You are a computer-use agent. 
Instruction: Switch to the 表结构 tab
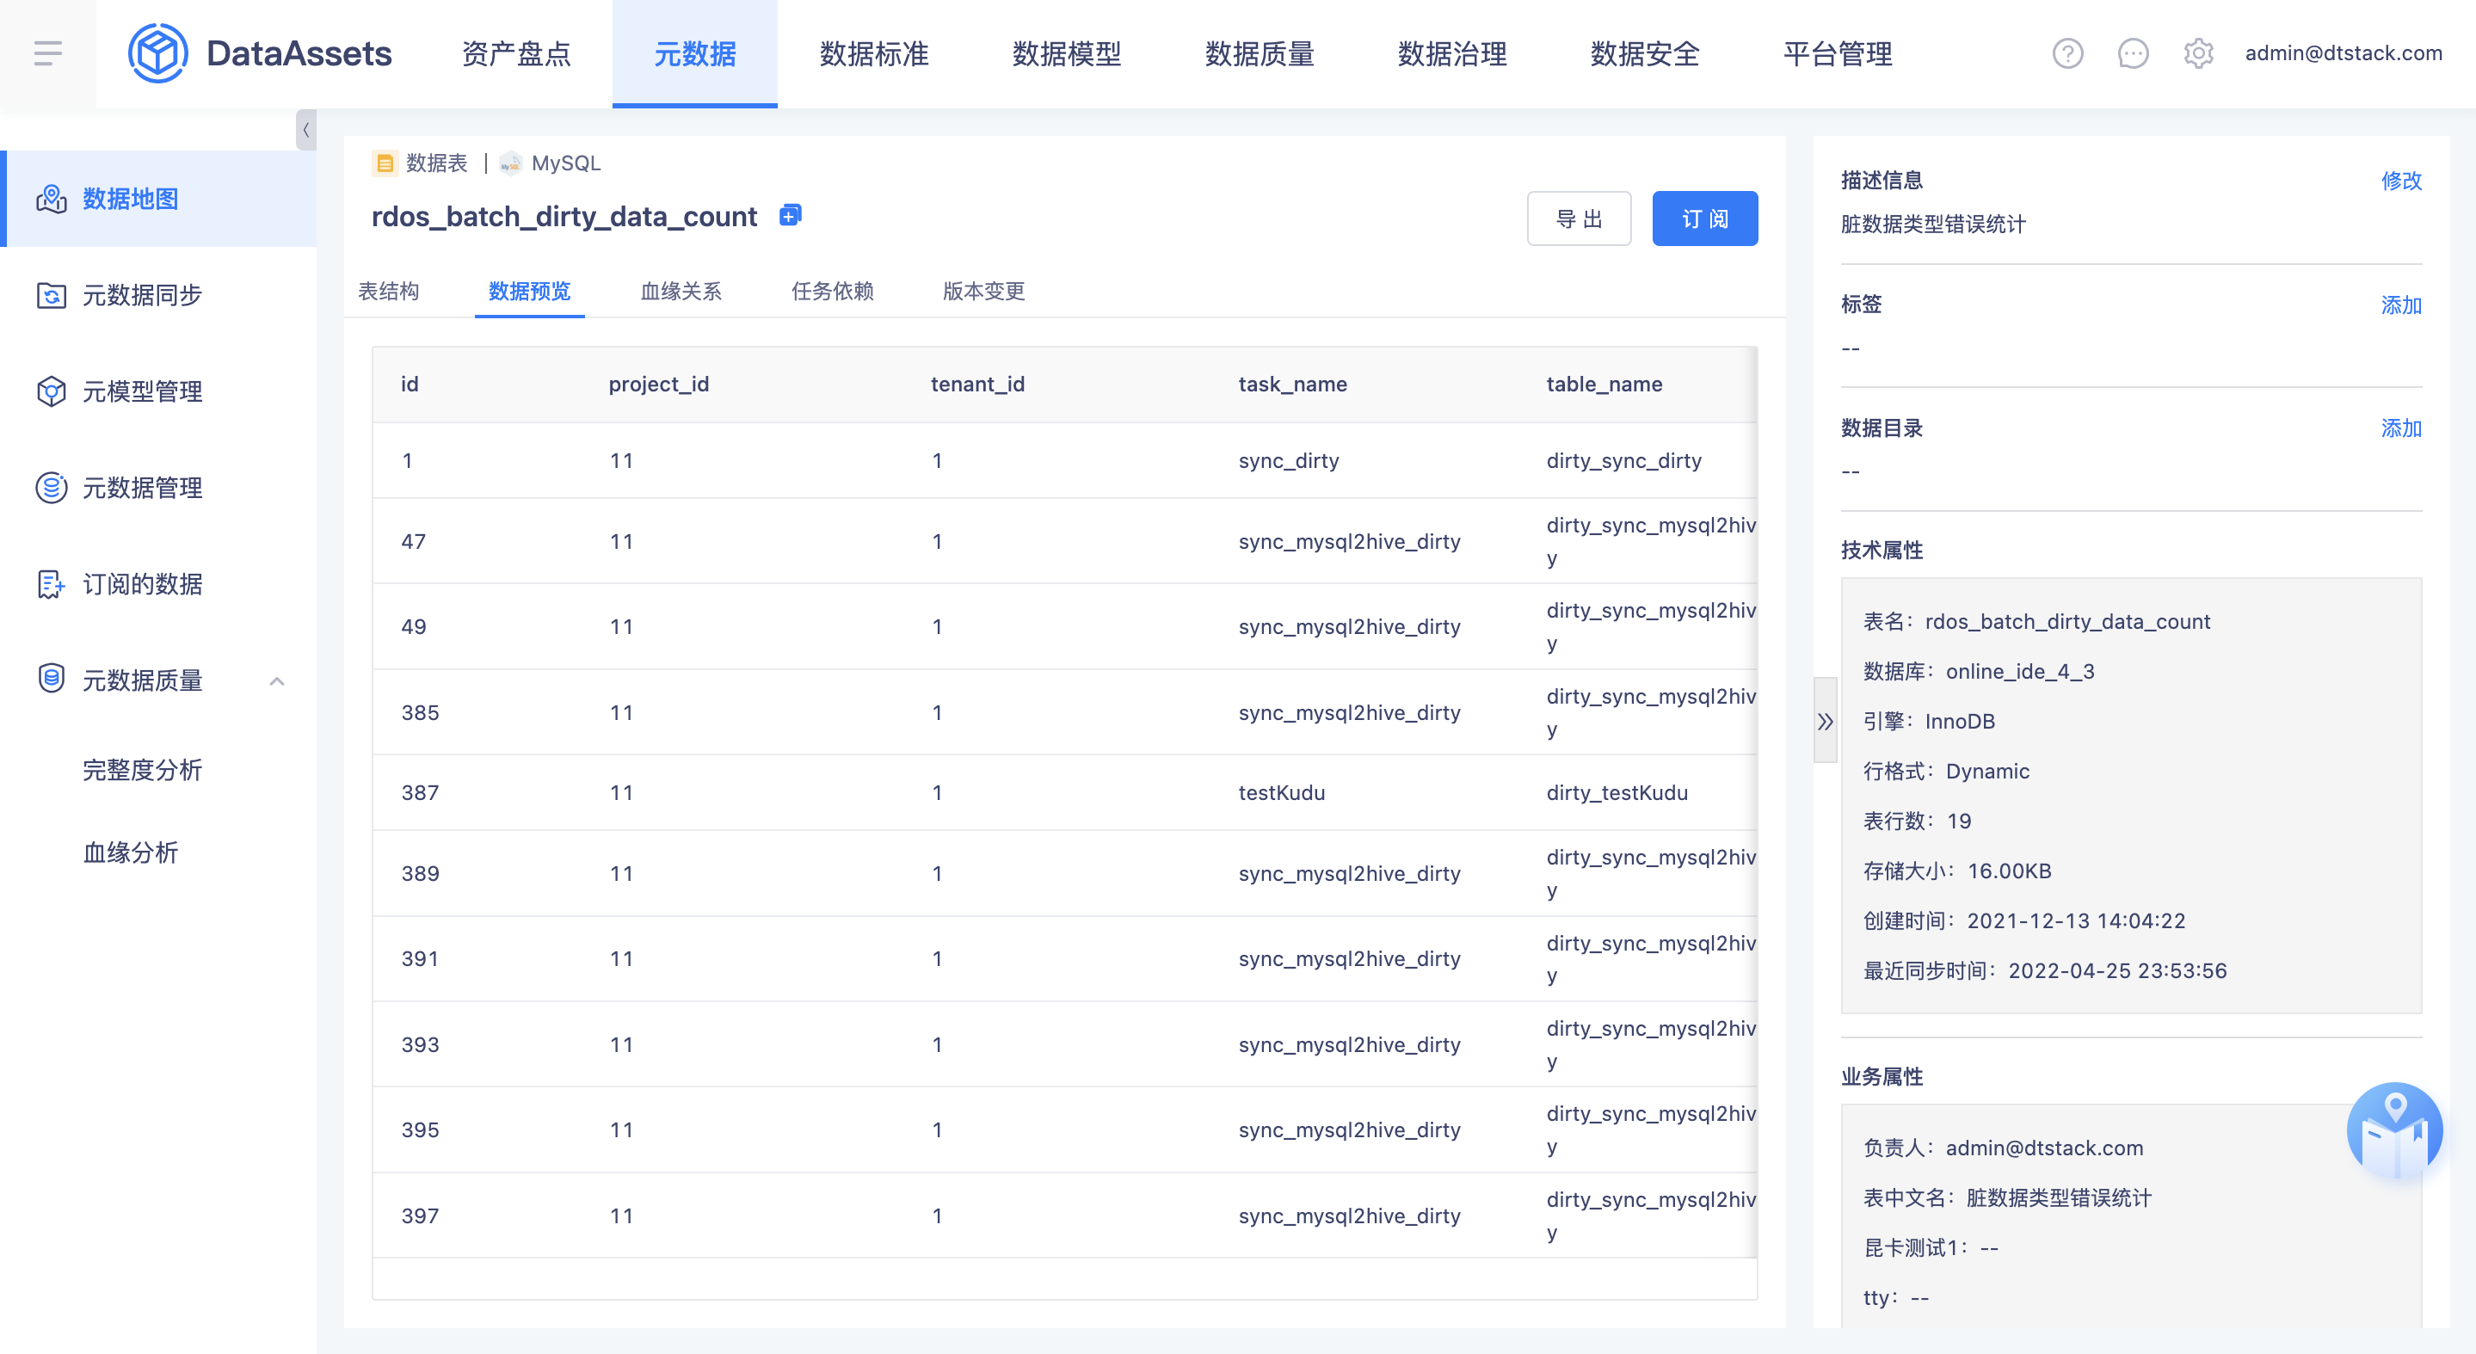click(388, 291)
